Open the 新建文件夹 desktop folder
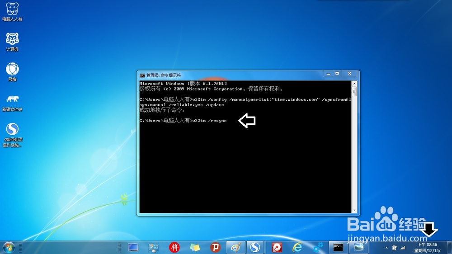452x254 pixels. (12, 103)
